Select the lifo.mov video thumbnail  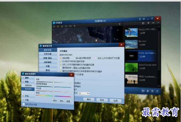[x=131, y=44]
